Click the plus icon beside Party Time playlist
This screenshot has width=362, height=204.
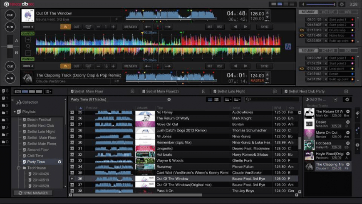coord(60,162)
